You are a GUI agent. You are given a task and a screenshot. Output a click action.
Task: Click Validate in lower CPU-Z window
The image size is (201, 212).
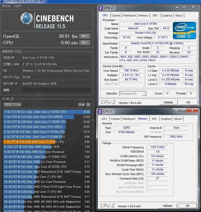167,206
